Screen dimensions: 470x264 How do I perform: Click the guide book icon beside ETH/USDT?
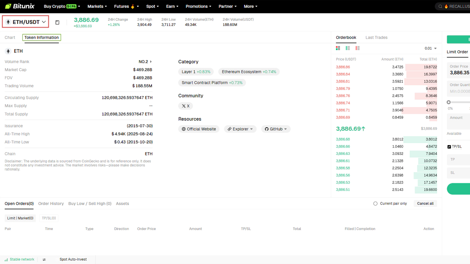coord(57,22)
